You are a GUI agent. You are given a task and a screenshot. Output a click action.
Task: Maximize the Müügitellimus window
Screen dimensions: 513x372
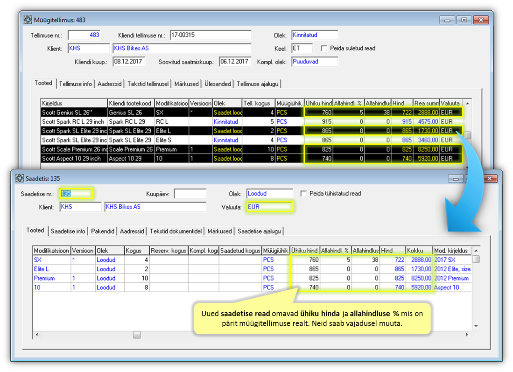click(464, 20)
